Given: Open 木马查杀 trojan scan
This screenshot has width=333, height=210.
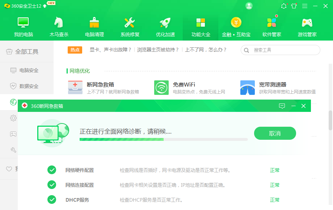Looking at the screenshot, I should pos(59,27).
